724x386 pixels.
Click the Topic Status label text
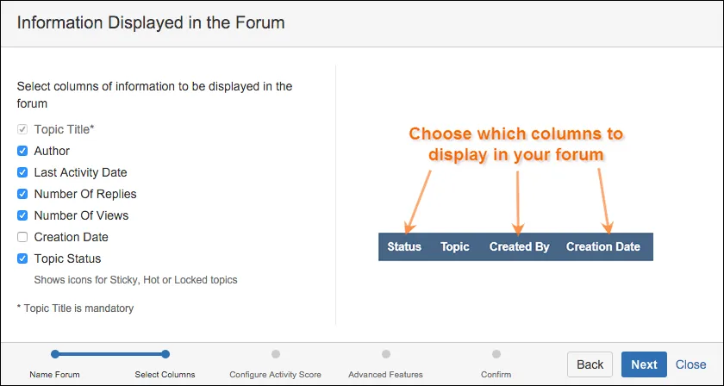pyautogui.click(x=67, y=258)
